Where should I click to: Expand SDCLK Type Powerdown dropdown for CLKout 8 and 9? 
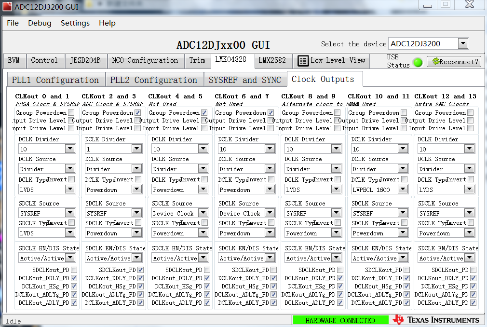click(337, 232)
